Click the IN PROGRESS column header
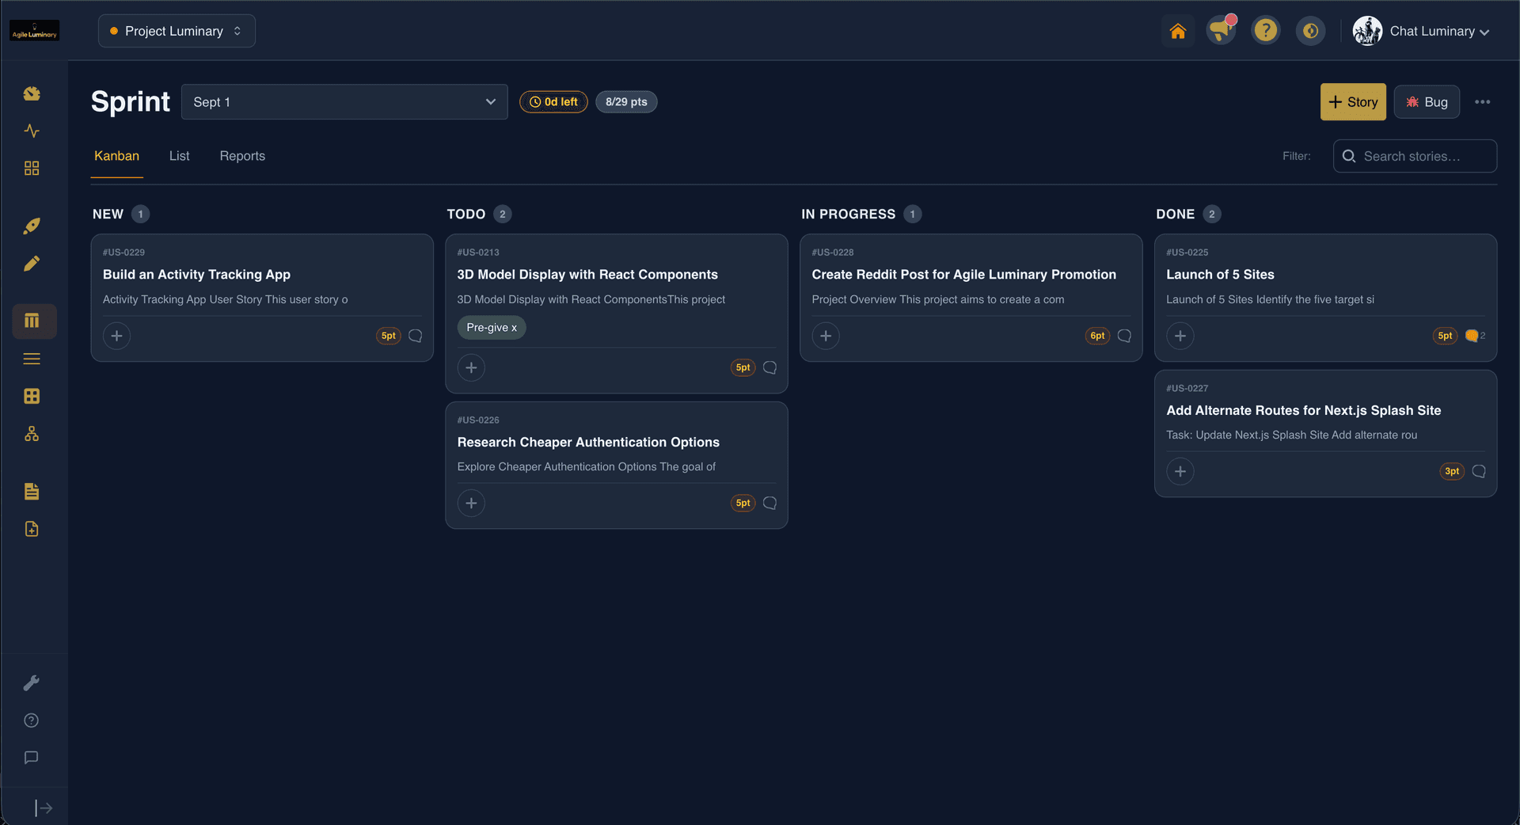Image resolution: width=1520 pixels, height=825 pixels. pos(848,215)
